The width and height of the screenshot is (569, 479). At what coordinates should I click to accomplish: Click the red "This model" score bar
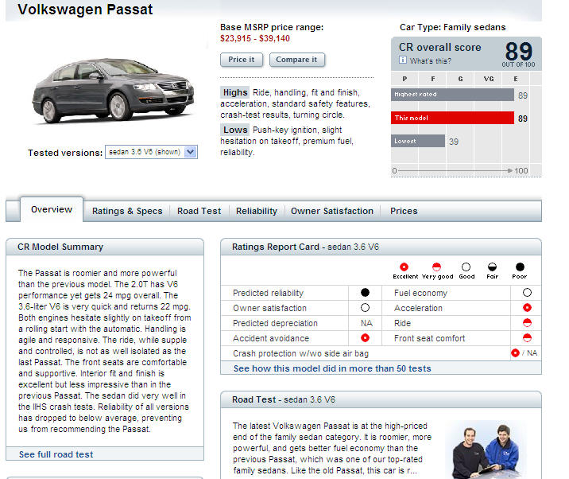(453, 119)
